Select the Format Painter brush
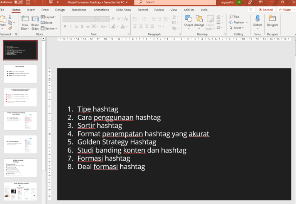 [10, 28]
